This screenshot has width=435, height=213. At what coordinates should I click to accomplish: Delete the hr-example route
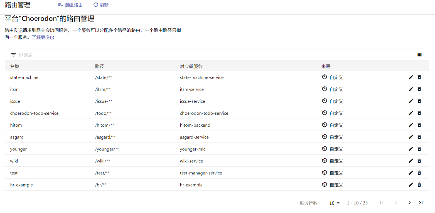419,185
